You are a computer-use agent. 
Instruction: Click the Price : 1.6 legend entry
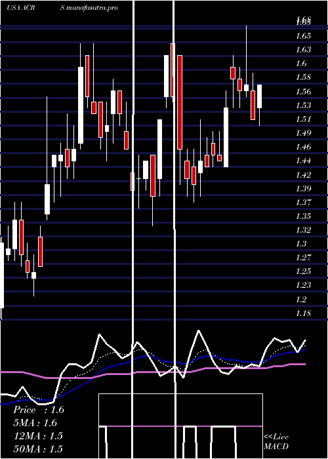click(39, 410)
